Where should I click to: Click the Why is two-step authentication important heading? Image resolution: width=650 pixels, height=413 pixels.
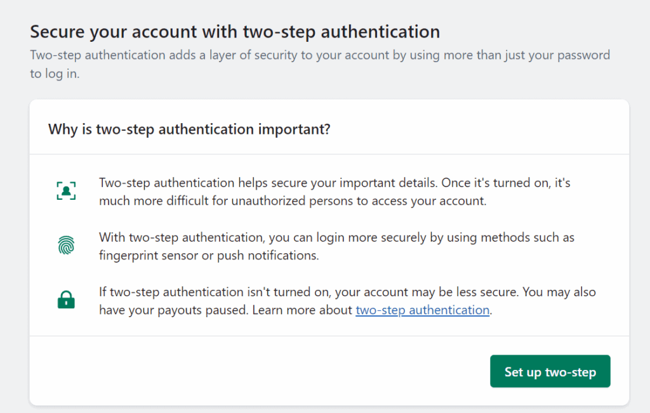(189, 129)
